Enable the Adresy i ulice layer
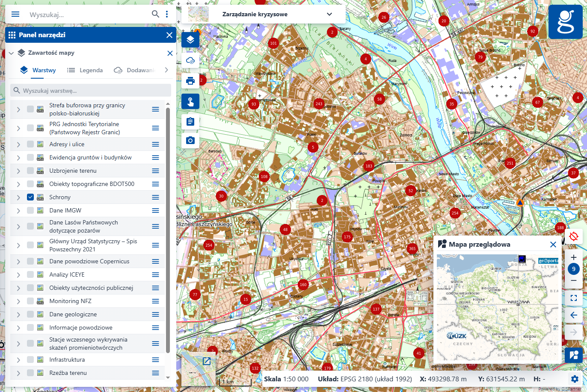Image resolution: width=587 pixels, height=392 pixels. point(30,144)
